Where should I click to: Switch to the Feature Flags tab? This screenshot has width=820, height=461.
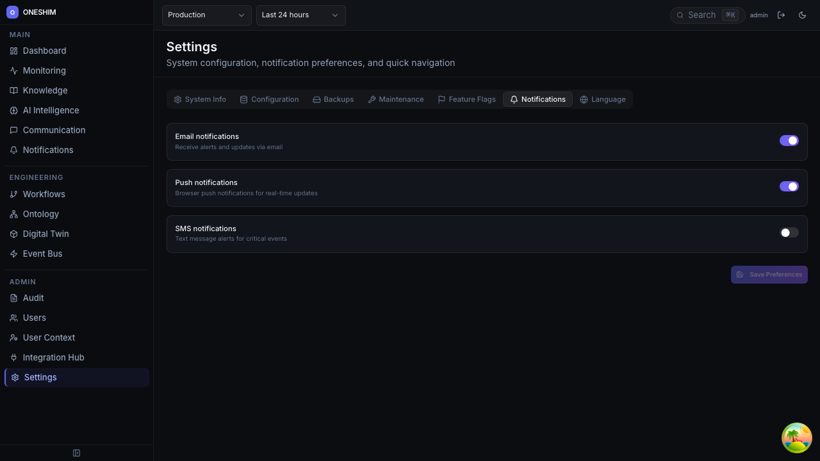[x=466, y=99]
